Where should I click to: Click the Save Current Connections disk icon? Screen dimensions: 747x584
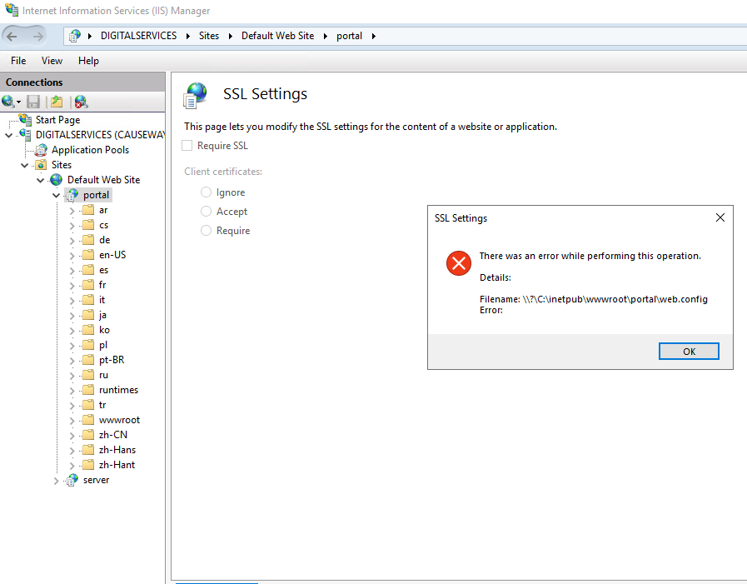[33, 102]
